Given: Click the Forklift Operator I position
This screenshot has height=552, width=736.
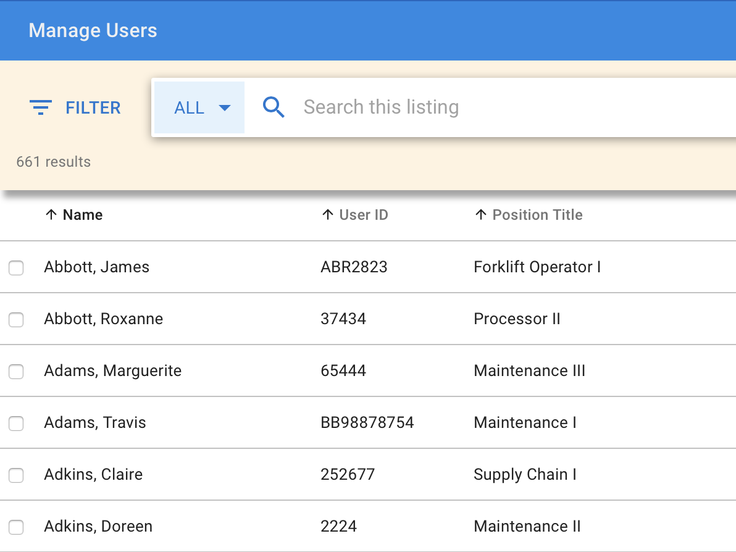Looking at the screenshot, I should coord(537,267).
